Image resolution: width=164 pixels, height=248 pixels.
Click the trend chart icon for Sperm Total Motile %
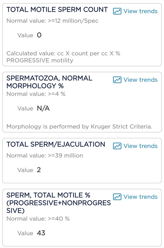pos(117,197)
